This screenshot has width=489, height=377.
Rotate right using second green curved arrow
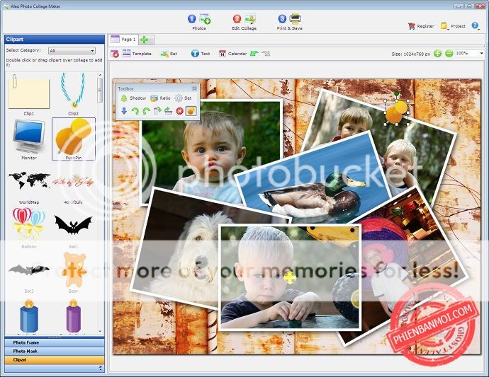click(146, 111)
